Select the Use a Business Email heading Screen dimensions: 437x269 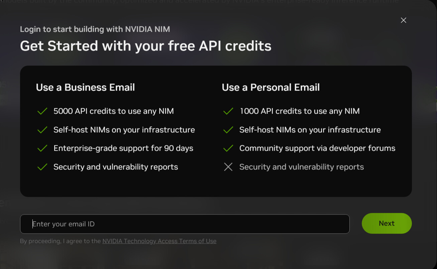85,87
